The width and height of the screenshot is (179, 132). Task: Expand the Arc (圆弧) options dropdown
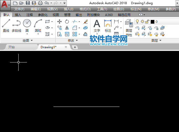[x=38, y=34]
